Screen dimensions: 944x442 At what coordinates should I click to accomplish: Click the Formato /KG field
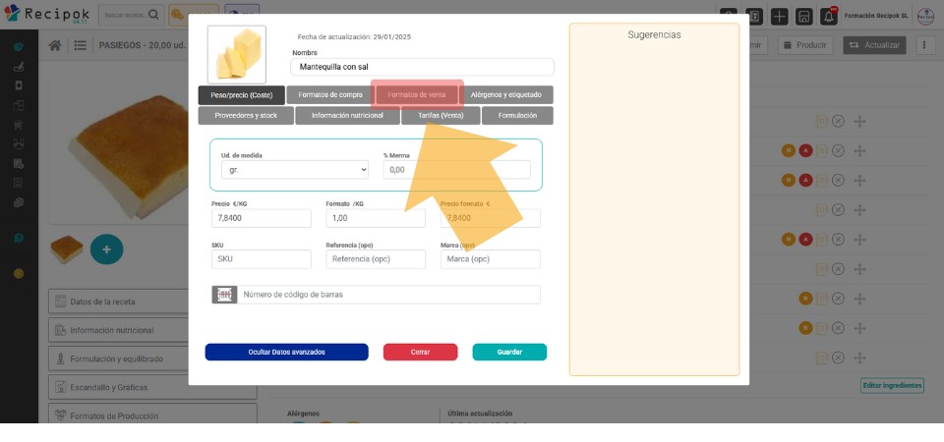pyautogui.click(x=376, y=218)
